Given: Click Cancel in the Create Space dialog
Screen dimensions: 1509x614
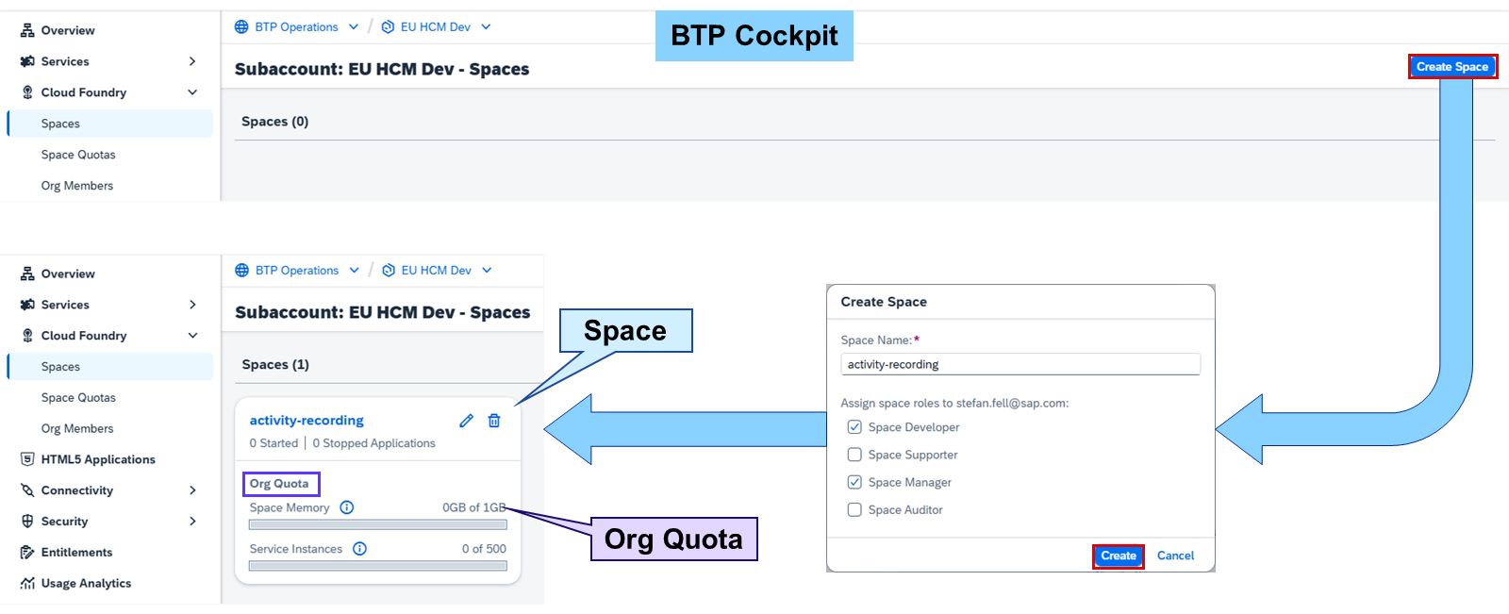Looking at the screenshot, I should click(x=1175, y=556).
